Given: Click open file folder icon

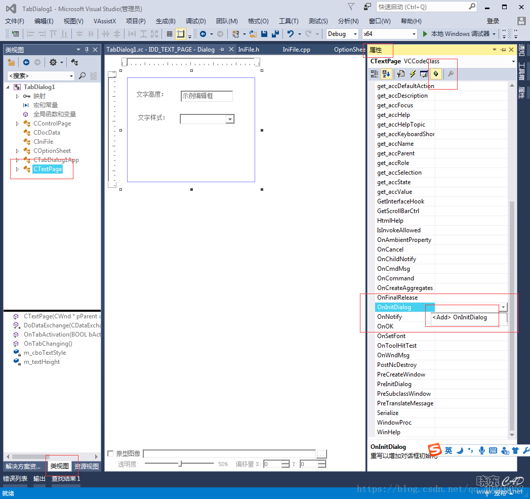Looking at the screenshot, I should (x=253, y=34).
